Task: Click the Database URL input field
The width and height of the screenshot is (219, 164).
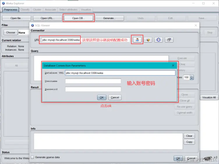Action: [x=120, y=73]
